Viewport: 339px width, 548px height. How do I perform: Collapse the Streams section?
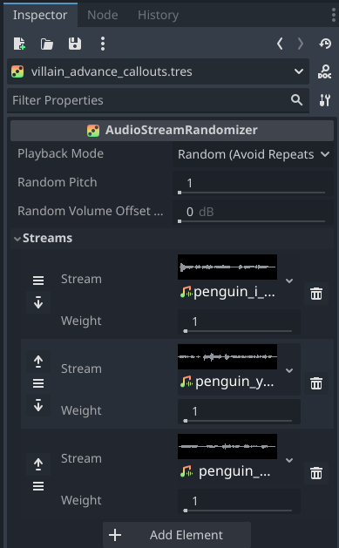coord(44,239)
